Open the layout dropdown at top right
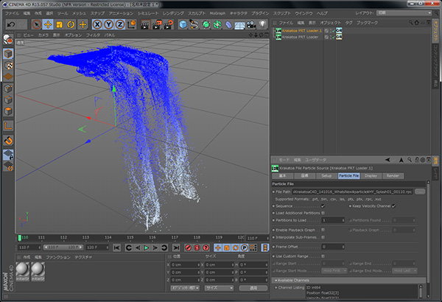Image resolution: width=442 pixels, height=302 pixels. (x=404, y=13)
